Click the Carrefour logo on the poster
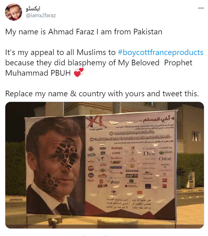Viewport: 208px width, 236px height. pyautogui.click(x=113, y=191)
